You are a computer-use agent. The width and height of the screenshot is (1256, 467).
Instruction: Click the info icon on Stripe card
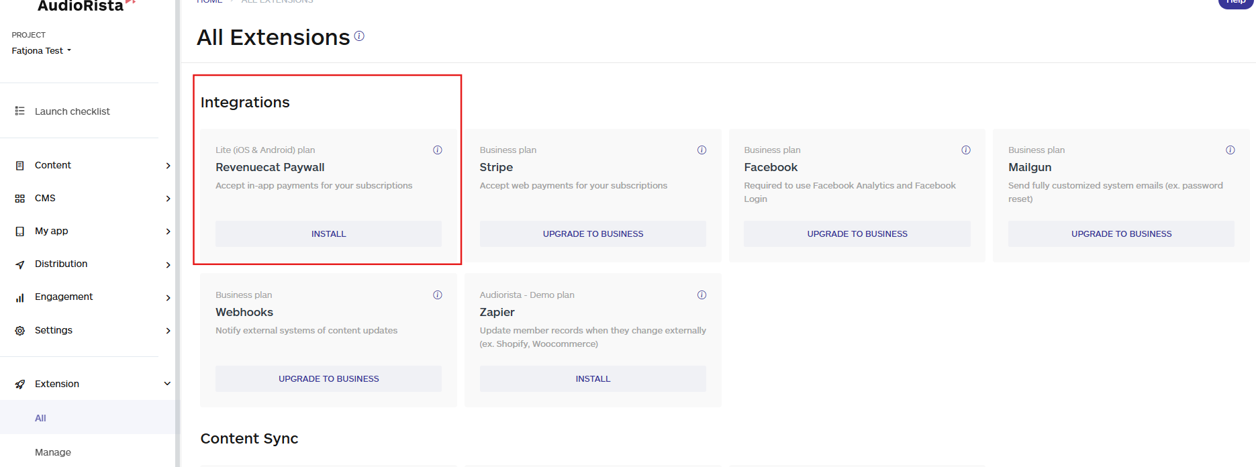(x=702, y=150)
